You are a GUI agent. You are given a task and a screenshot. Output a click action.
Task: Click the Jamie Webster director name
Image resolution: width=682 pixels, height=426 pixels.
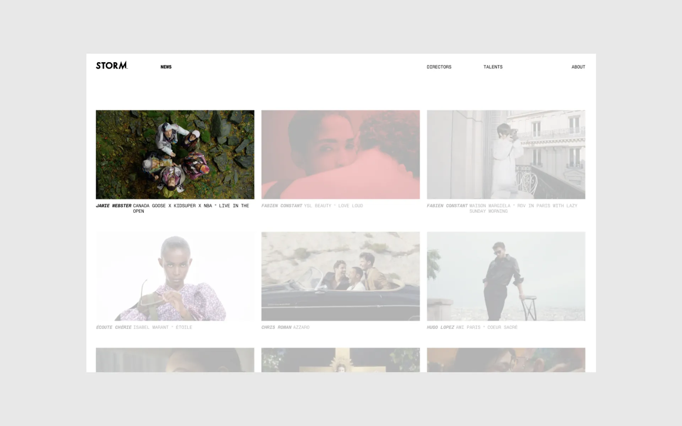click(x=114, y=206)
